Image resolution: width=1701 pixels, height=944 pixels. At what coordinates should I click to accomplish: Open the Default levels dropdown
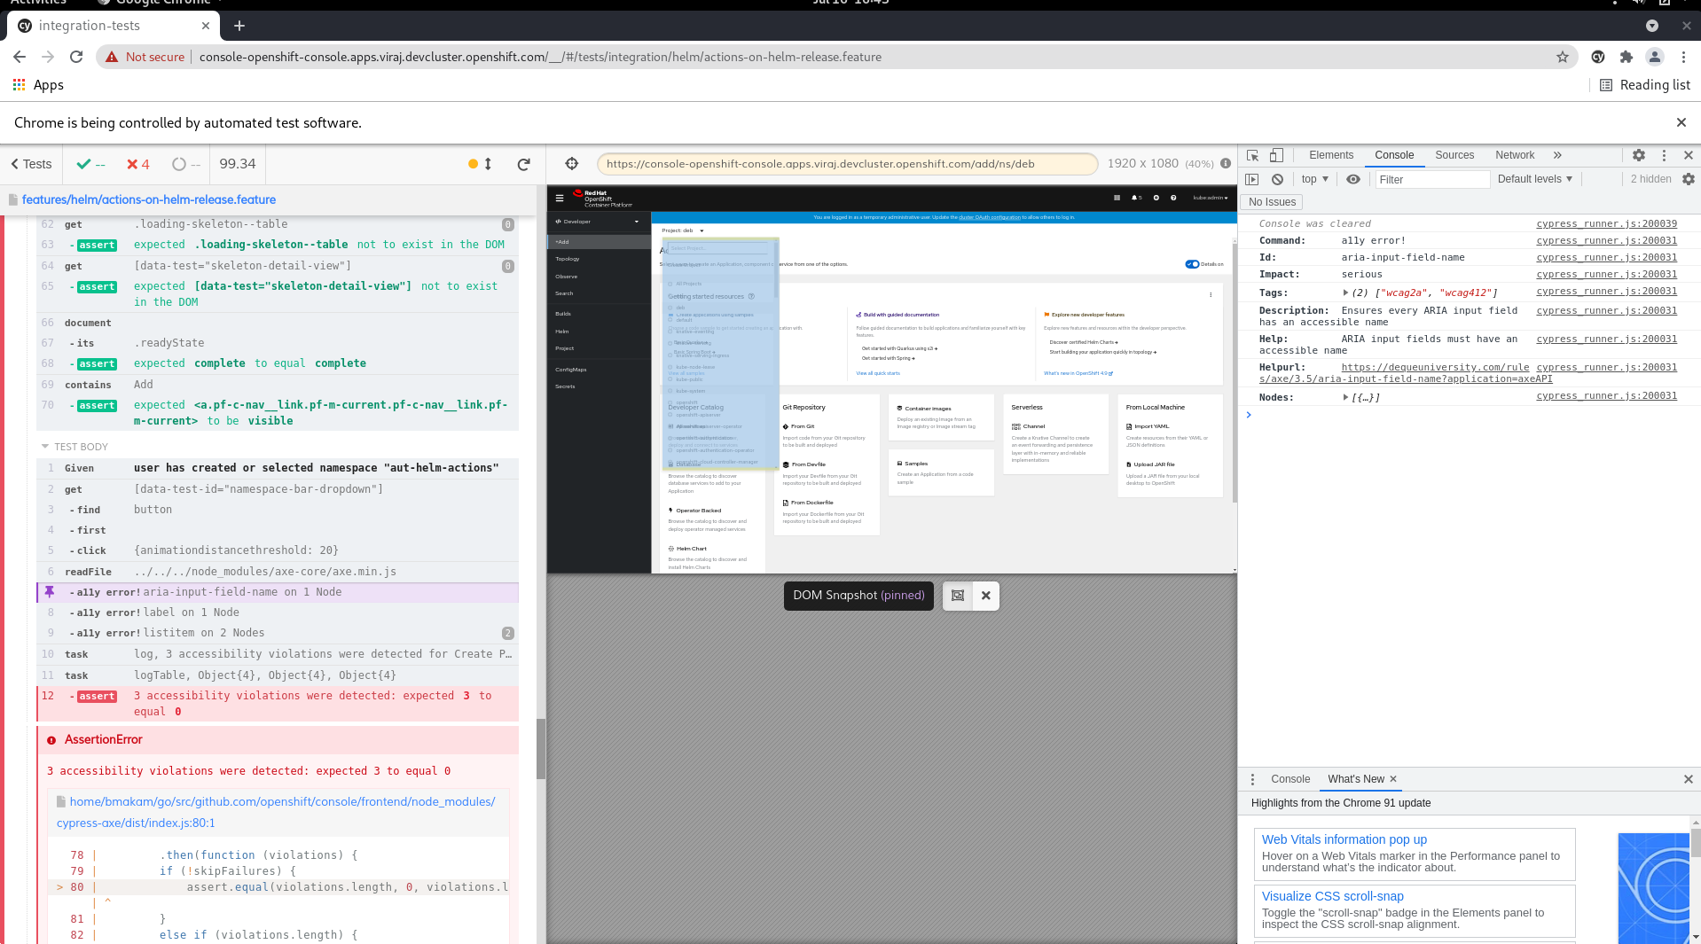pos(1534,179)
